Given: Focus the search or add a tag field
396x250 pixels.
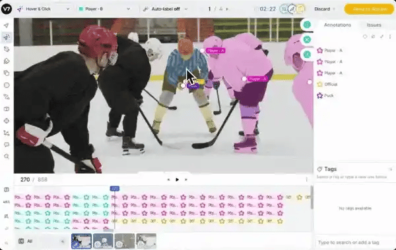Looking at the screenshot, I should (355, 243).
